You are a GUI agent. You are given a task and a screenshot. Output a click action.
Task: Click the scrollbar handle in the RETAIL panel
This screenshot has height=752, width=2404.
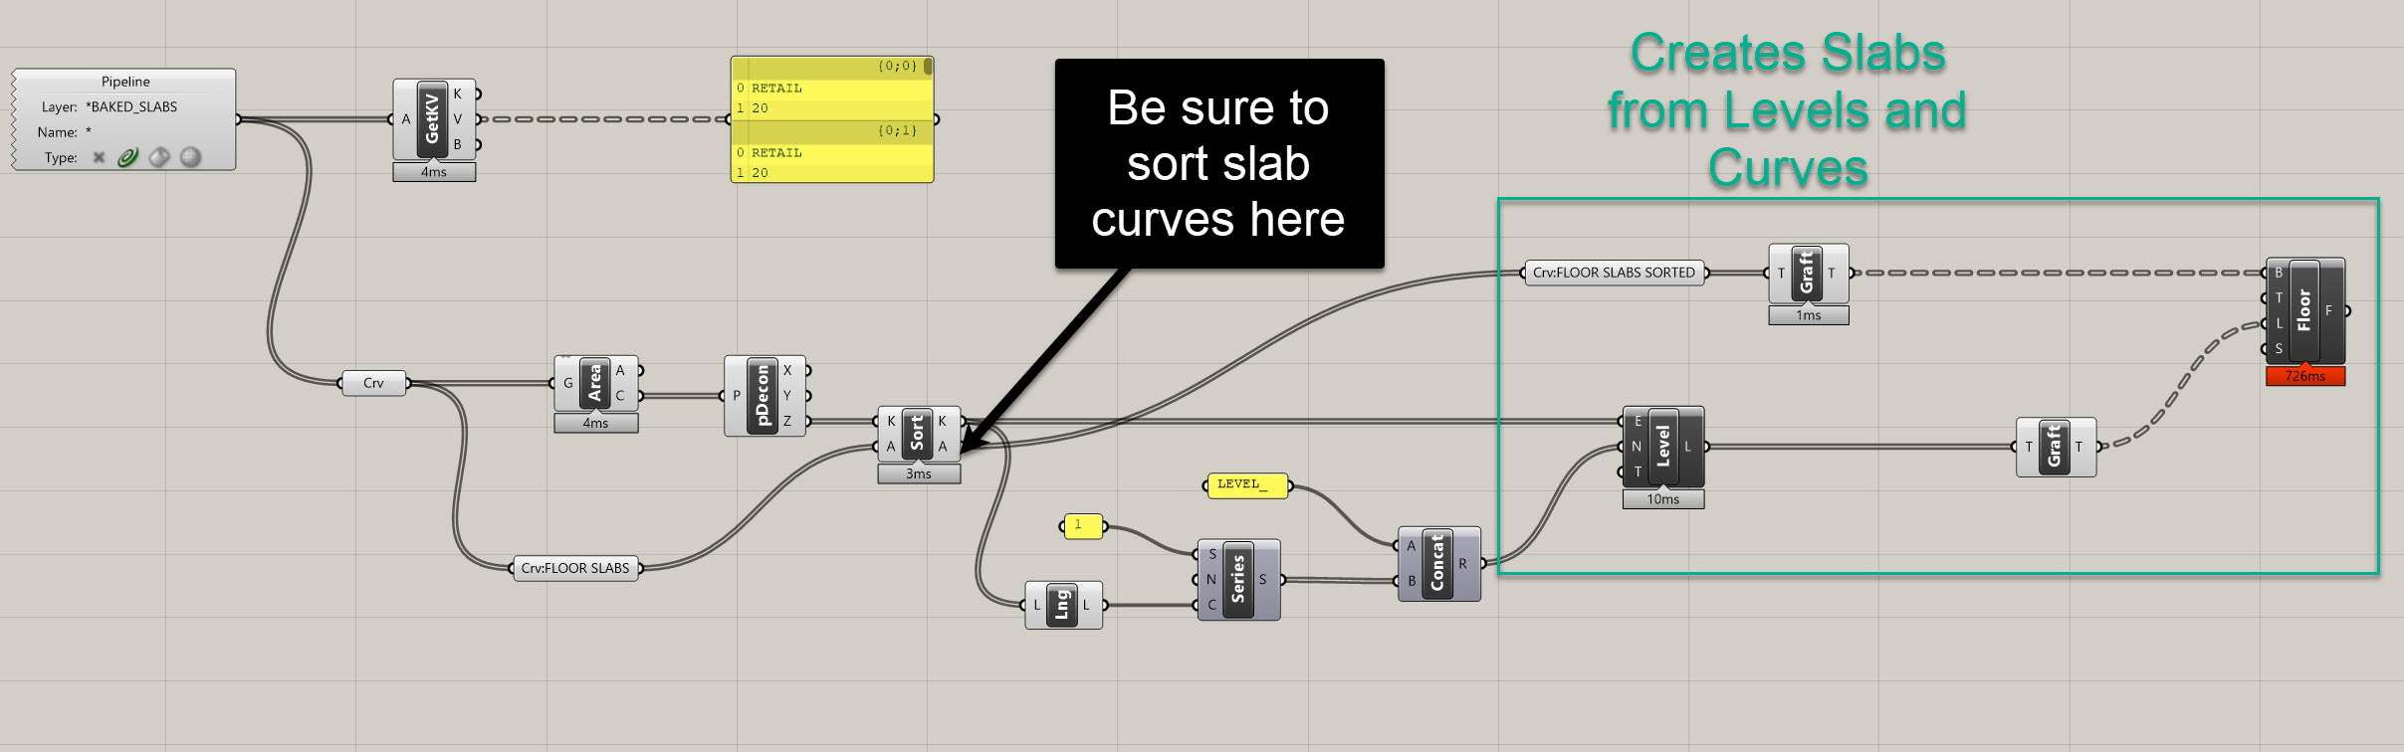tap(928, 67)
